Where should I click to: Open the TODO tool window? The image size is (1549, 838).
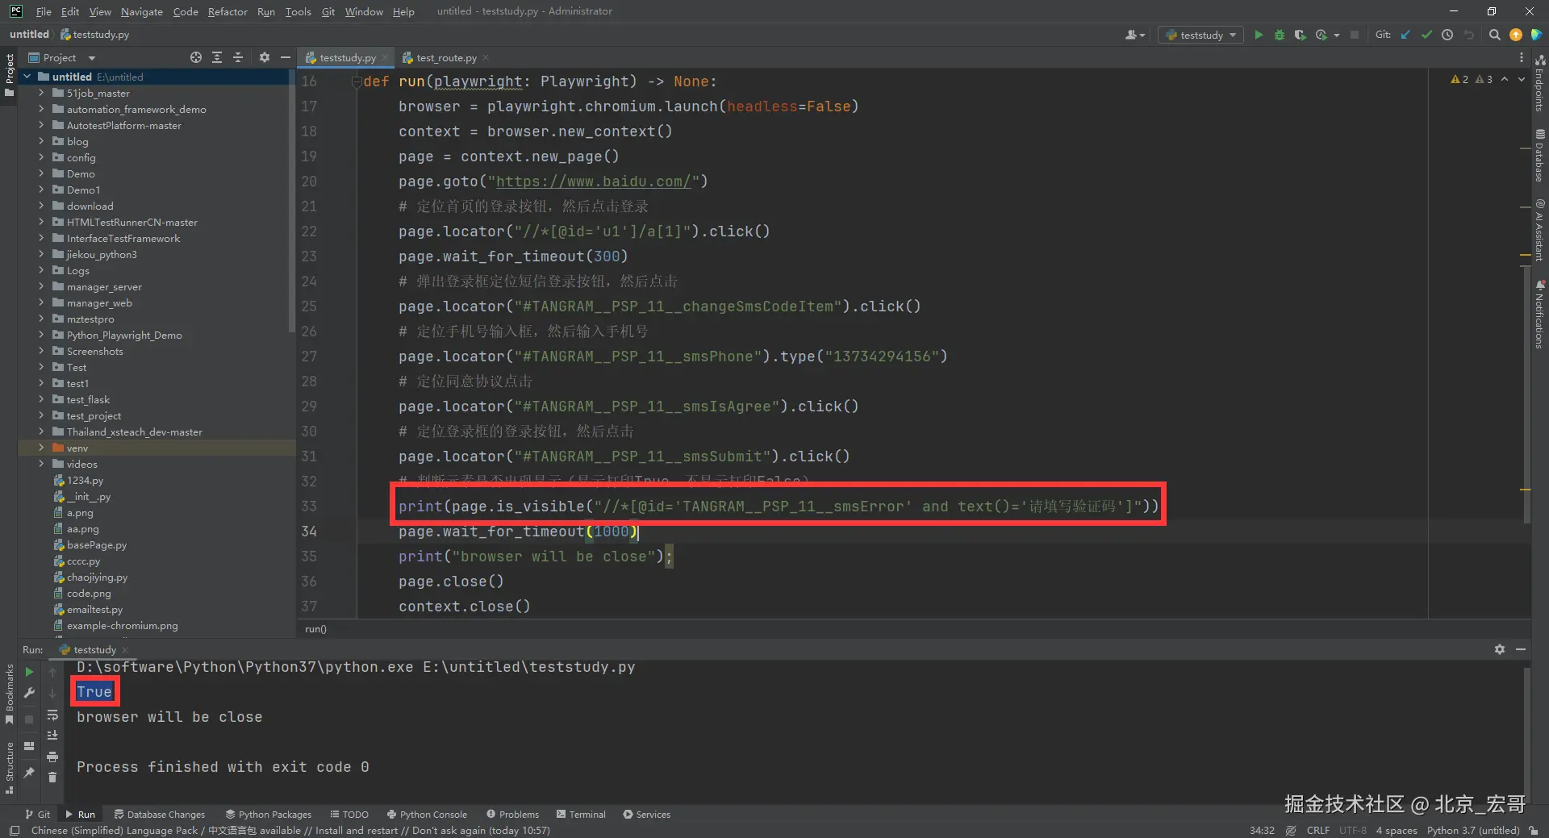(x=349, y=815)
